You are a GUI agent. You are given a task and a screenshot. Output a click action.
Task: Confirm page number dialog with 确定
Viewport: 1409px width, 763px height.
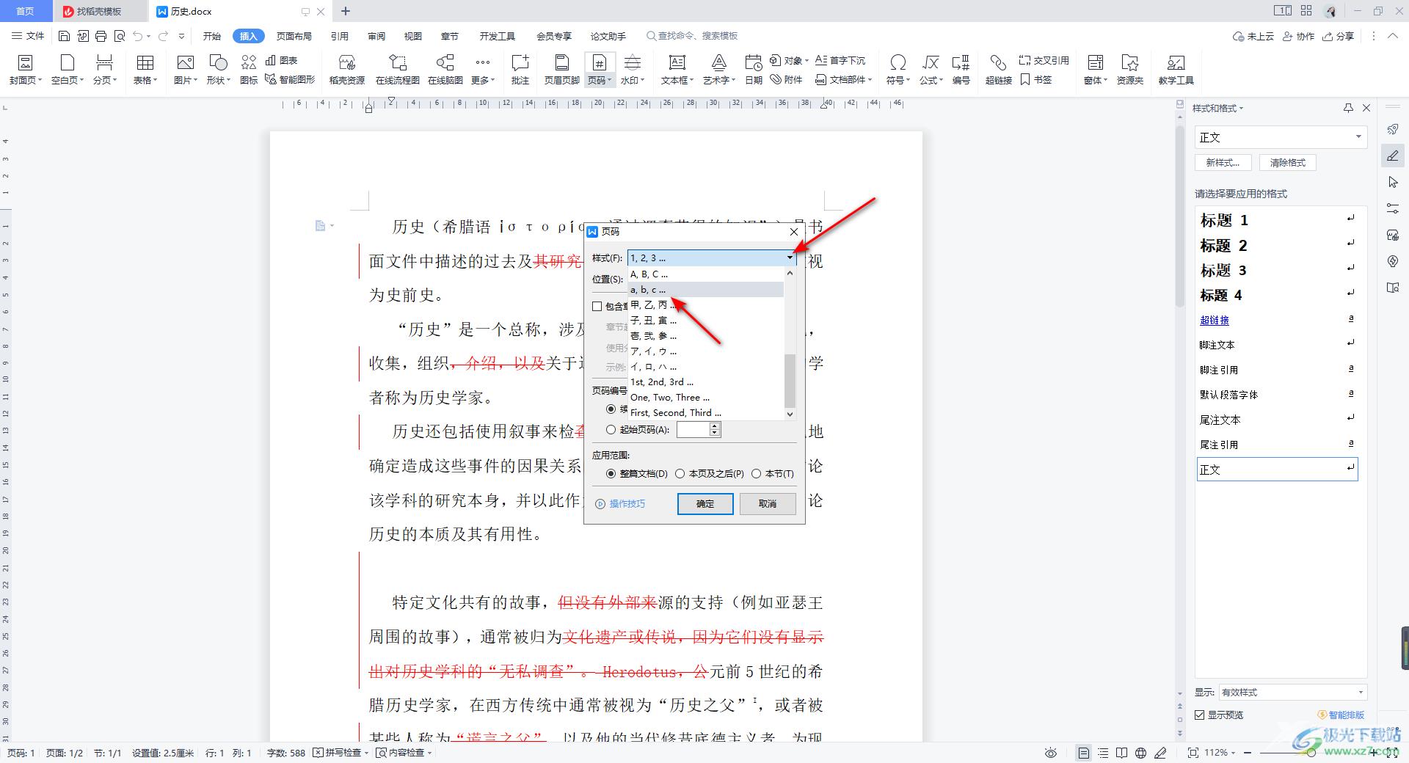point(705,504)
